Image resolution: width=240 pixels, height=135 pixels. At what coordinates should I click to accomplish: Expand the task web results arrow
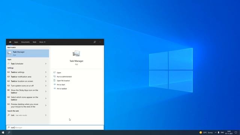(46, 115)
